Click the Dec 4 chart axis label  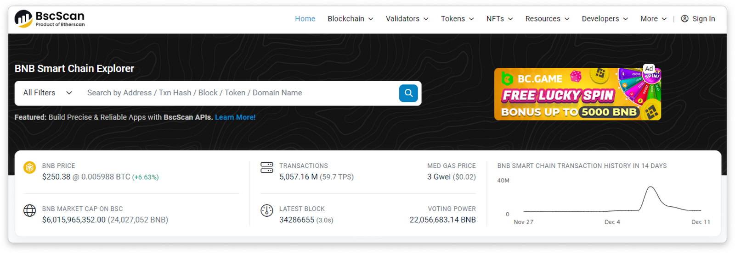tap(612, 222)
